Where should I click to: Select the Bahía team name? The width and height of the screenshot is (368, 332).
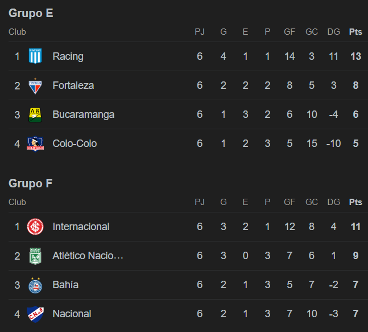click(65, 285)
